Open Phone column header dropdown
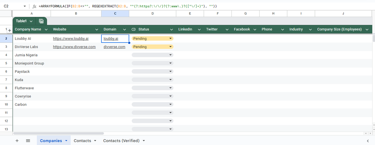This screenshot has height=145, width=375. (x=282, y=29)
